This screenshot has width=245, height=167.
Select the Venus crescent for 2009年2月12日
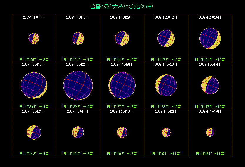(x=166, y=39)
